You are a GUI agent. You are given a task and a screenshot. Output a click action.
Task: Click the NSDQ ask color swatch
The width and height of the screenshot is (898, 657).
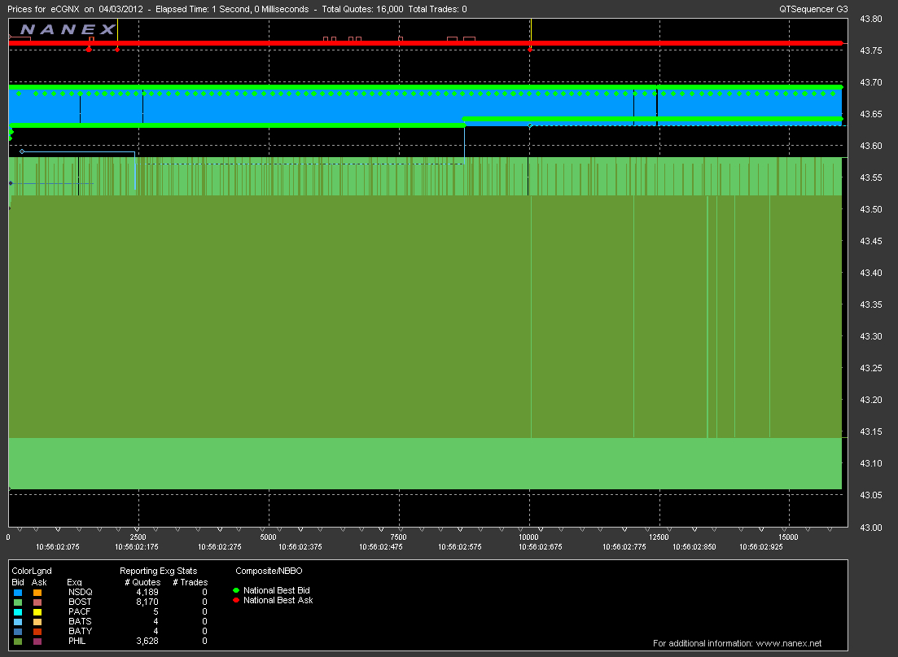tap(37, 592)
